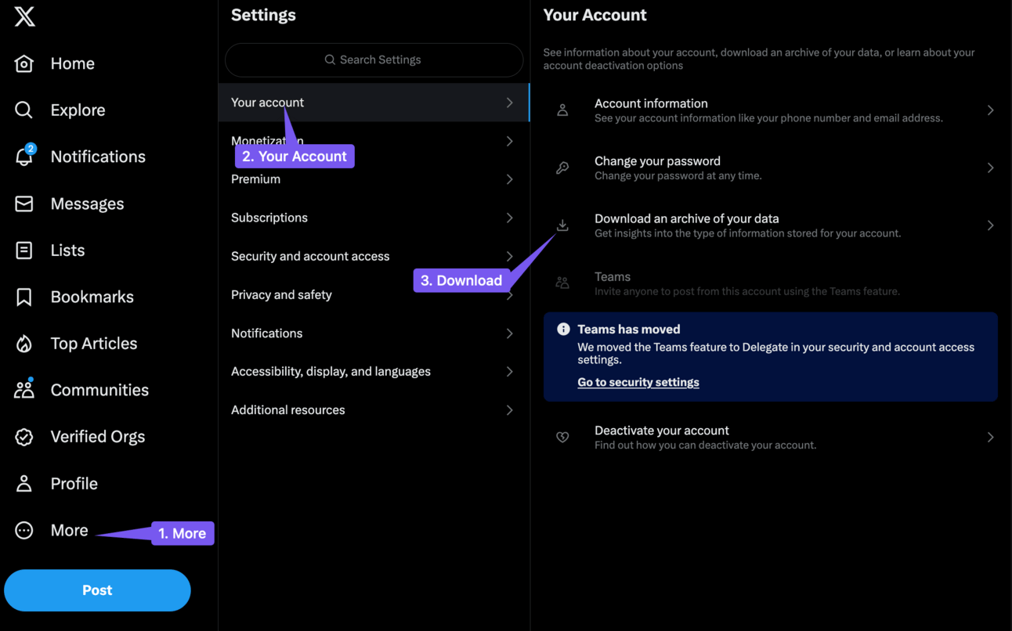Expand Deactivate your account chevron
Screen dimensions: 1012x631
990,437
